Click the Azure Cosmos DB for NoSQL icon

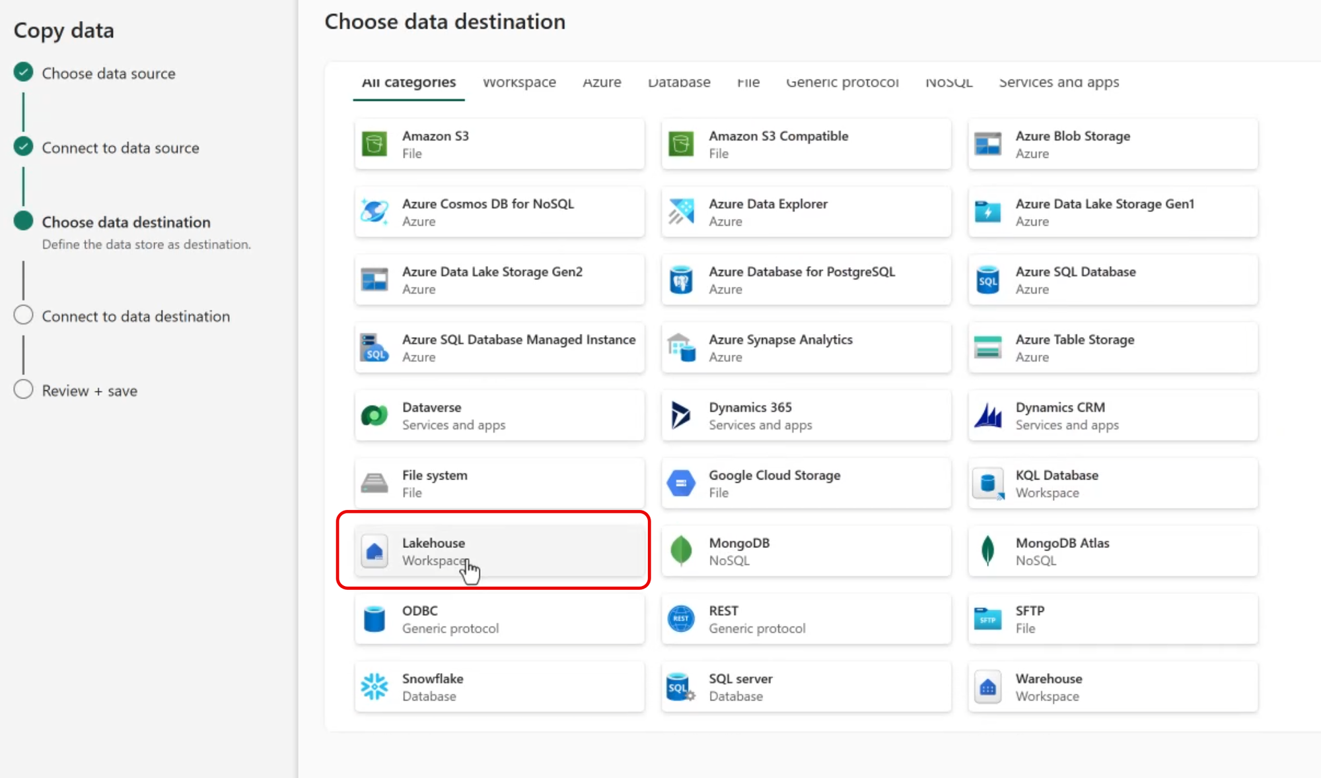click(x=375, y=212)
